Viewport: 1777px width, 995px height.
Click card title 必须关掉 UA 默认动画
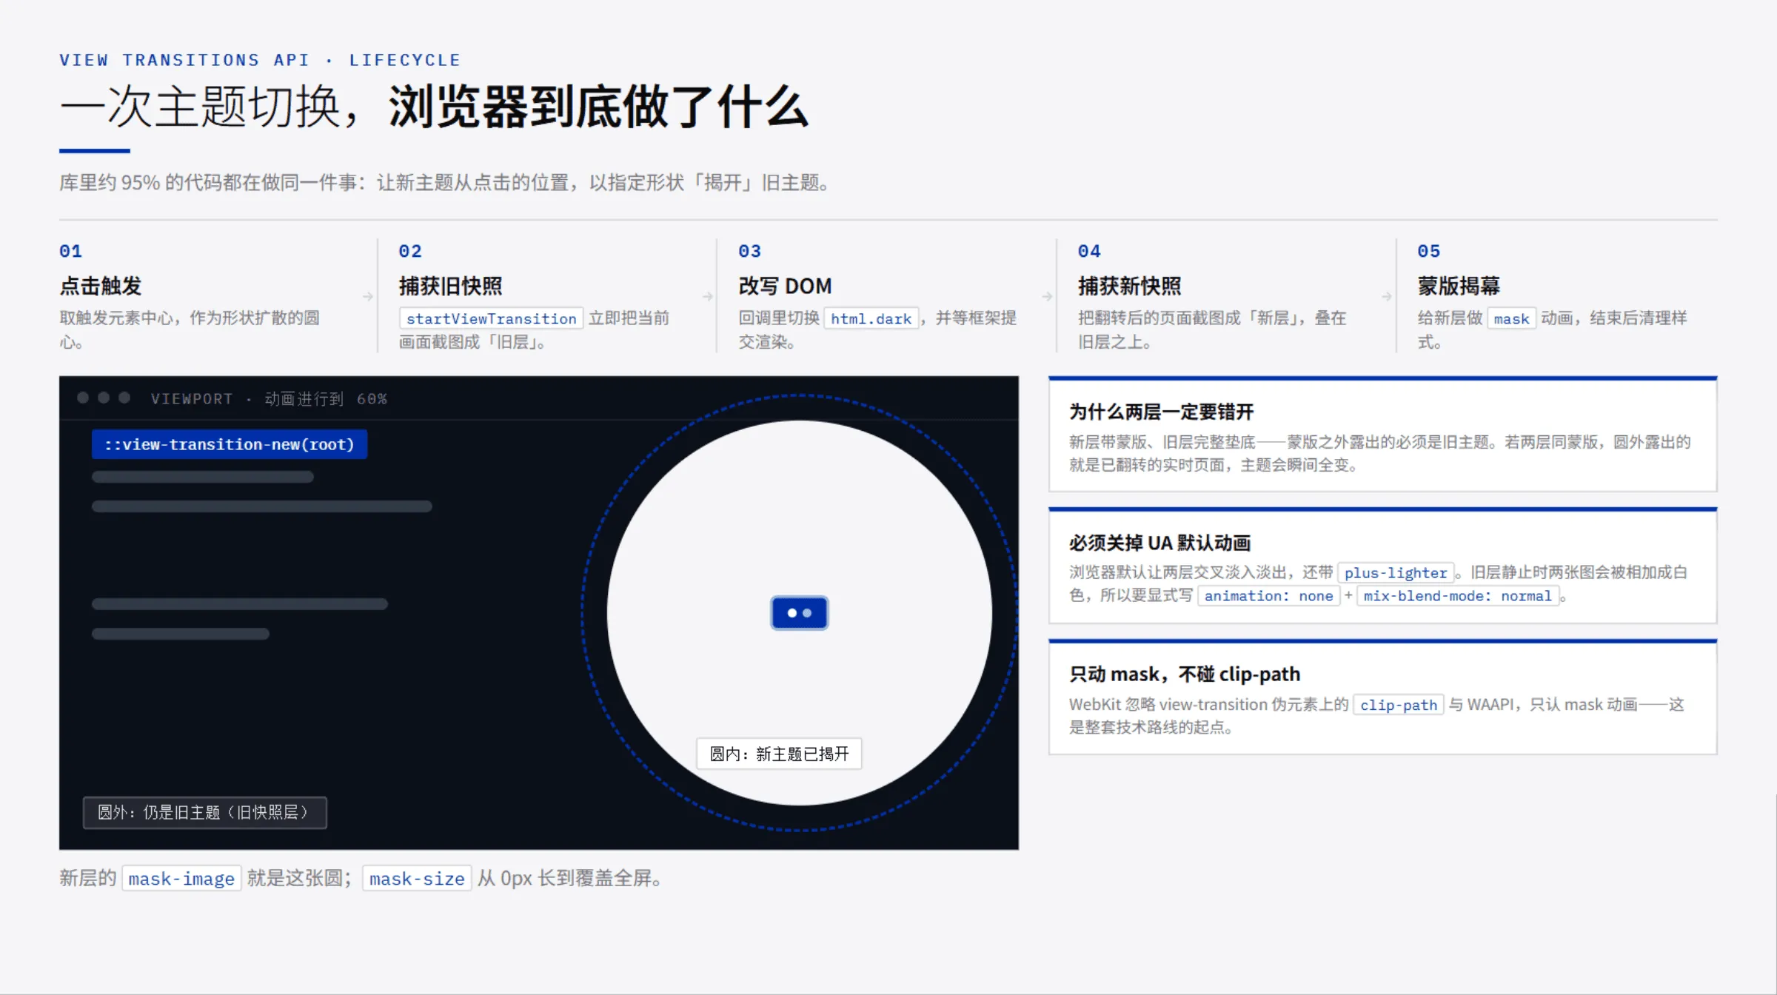1159,543
